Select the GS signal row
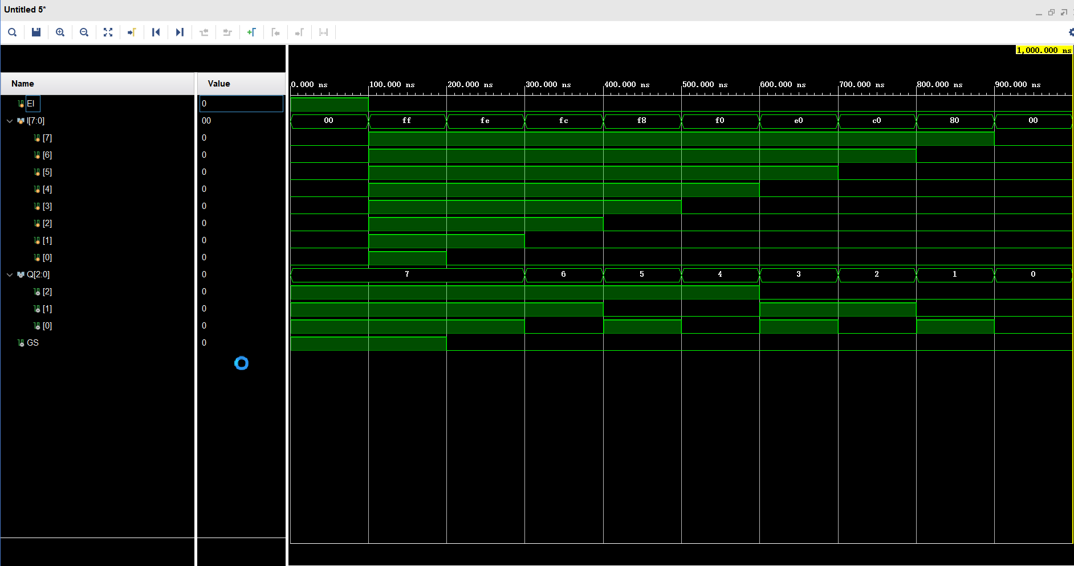Viewport: 1074px width, 566px height. pyautogui.click(x=32, y=342)
